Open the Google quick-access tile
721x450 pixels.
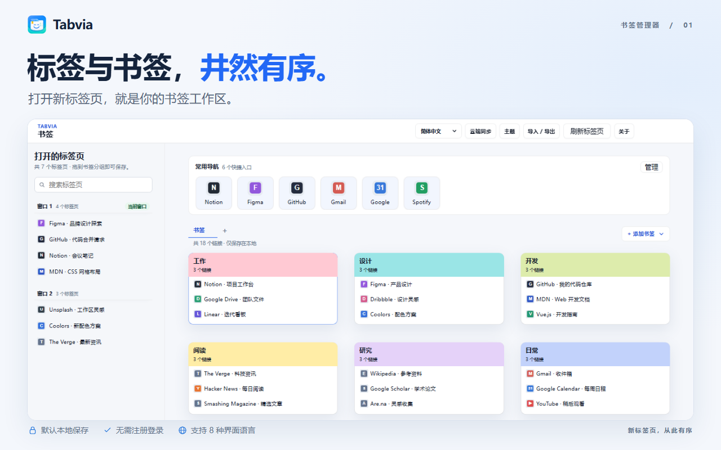380,193
